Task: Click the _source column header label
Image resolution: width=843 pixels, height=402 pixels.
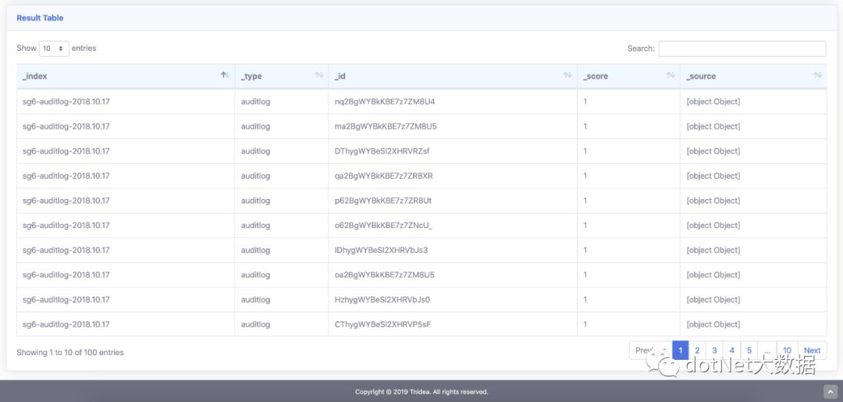Action: (701, 76)
